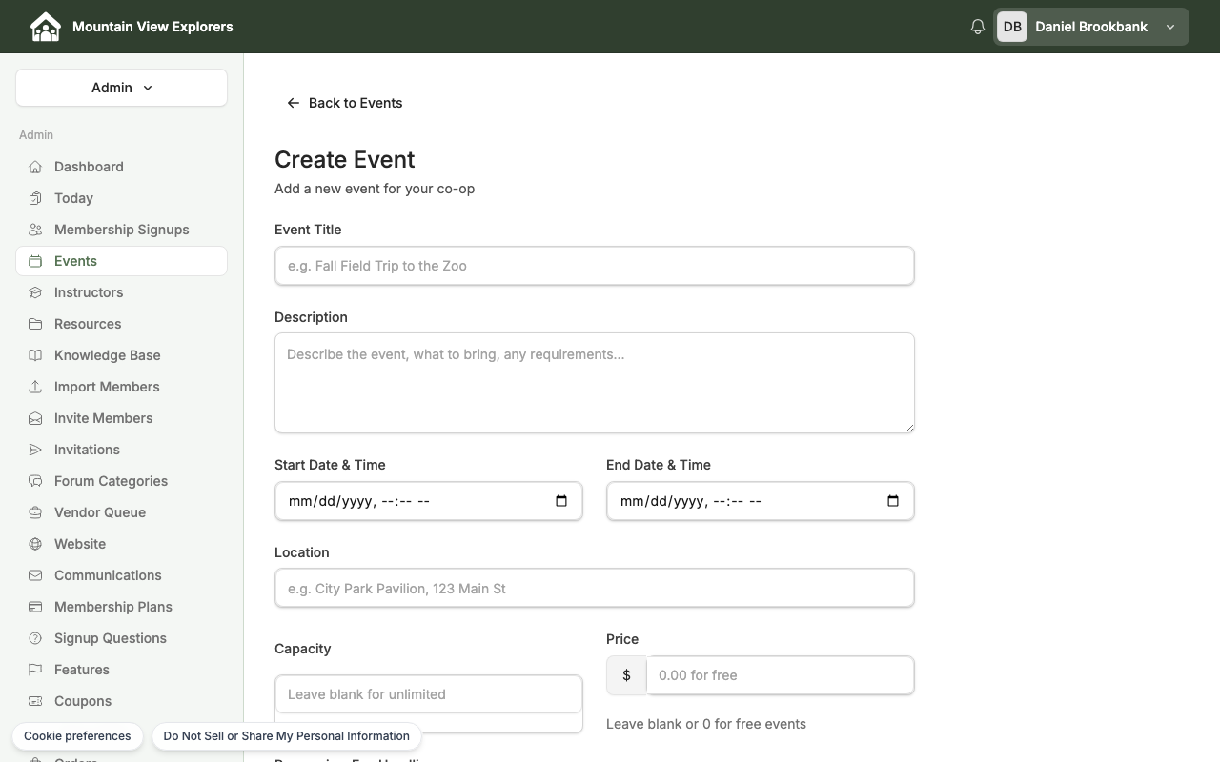Screen dimensions: 1220x762
Task: Open Cookie preferences
Action: point(77,736)
